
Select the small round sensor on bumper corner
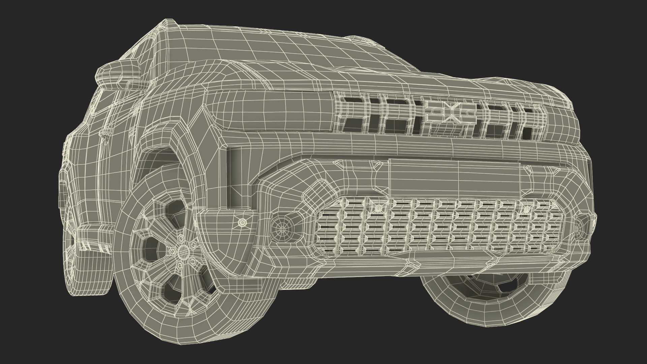tap(242, 222)
